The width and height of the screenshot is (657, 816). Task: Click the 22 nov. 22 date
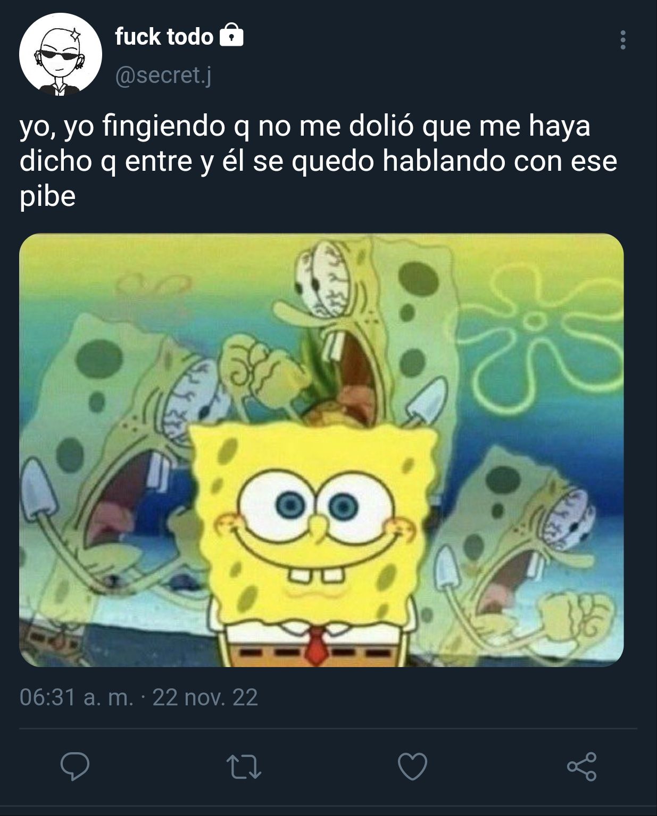point(205,697)
